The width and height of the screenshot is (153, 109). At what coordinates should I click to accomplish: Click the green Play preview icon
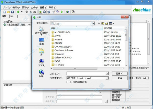click(x=62, y=12)
